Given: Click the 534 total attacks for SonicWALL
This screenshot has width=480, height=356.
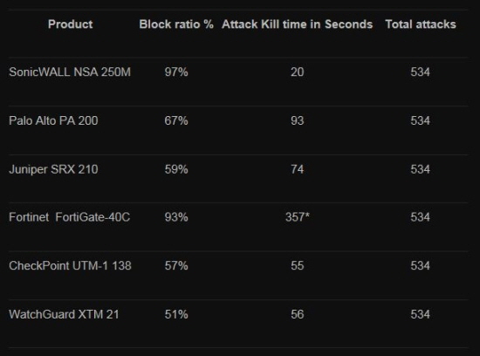Looking at the screenshot, I should (x=421, y=72).
